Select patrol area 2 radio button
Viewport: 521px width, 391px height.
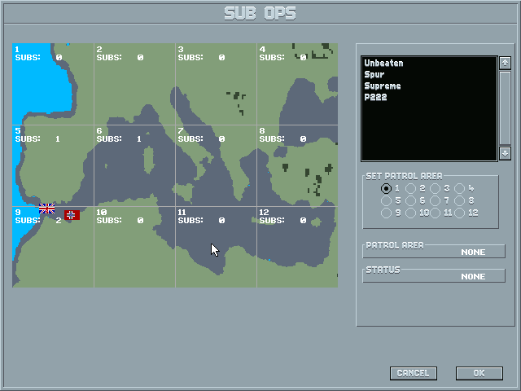pos(410,188)
